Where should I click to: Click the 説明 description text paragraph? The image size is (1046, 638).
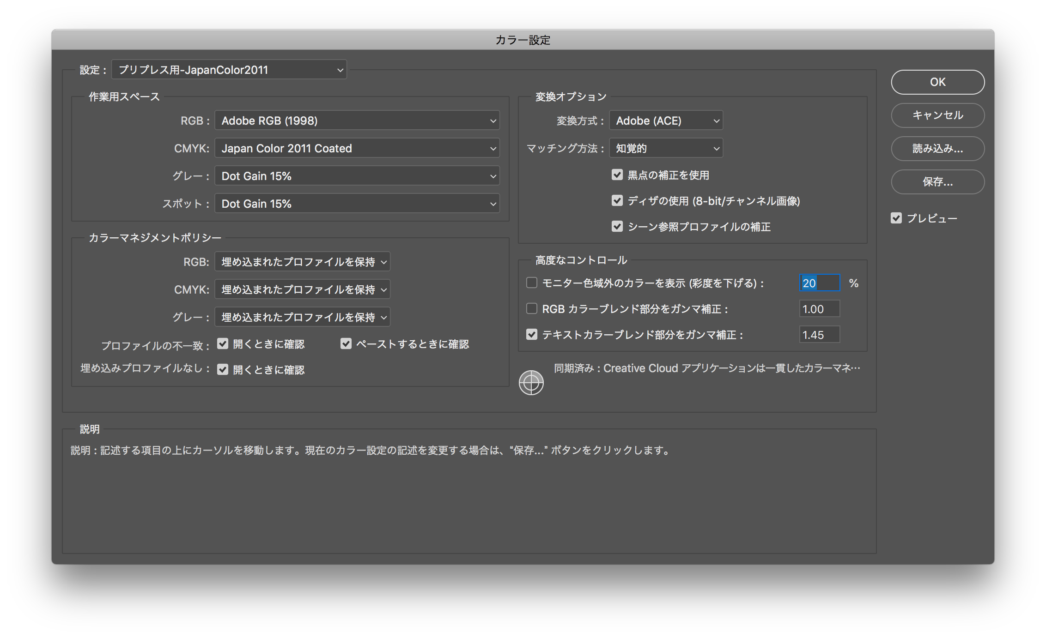click(x=371, y=450)
